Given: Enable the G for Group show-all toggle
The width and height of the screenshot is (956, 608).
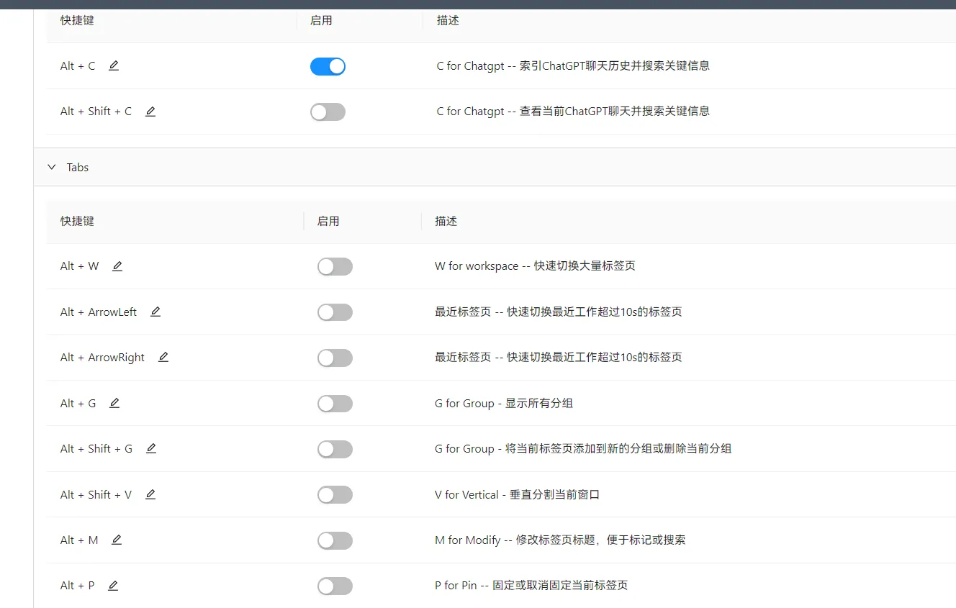Looking at the screenshot, I should point(335,404).
